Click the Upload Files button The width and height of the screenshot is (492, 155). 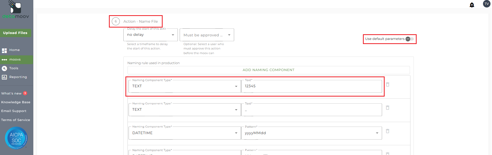tap(15, 33)
